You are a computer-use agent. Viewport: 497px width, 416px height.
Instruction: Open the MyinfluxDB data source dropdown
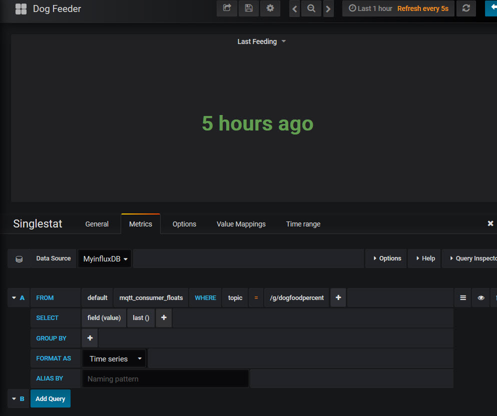[x=105, y=258]
